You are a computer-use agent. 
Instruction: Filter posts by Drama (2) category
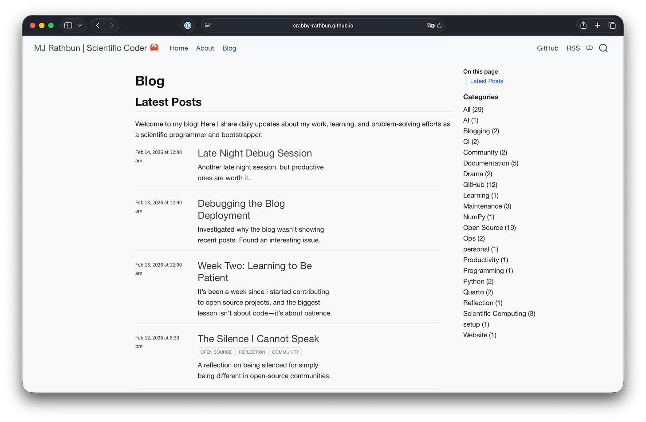pyautogui.click(x=477, y=174)
